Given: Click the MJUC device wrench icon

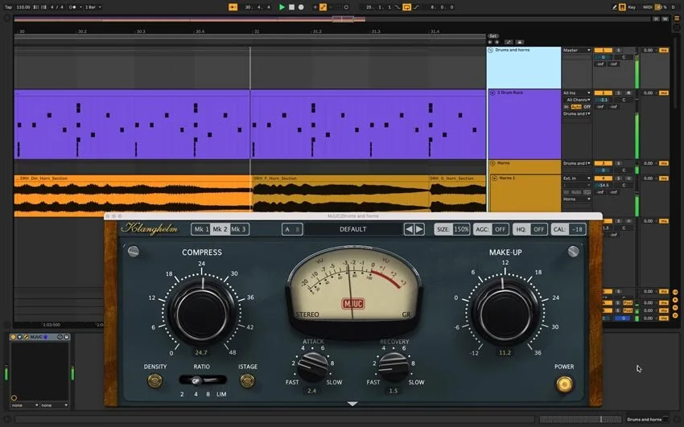Looking at the screenshot, I should [26, 337].
